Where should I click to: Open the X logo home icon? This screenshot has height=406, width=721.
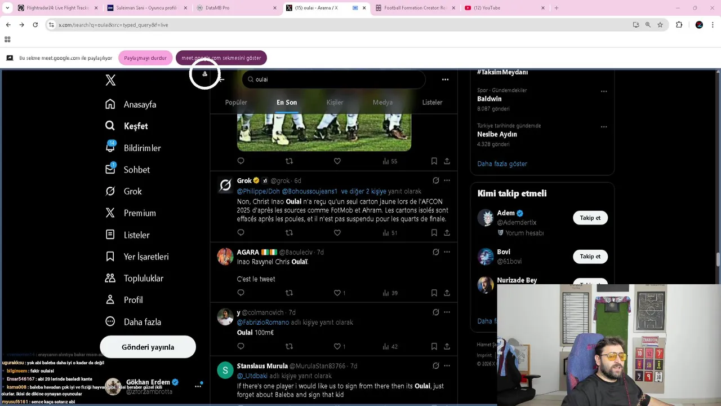[x=110, y=80]
